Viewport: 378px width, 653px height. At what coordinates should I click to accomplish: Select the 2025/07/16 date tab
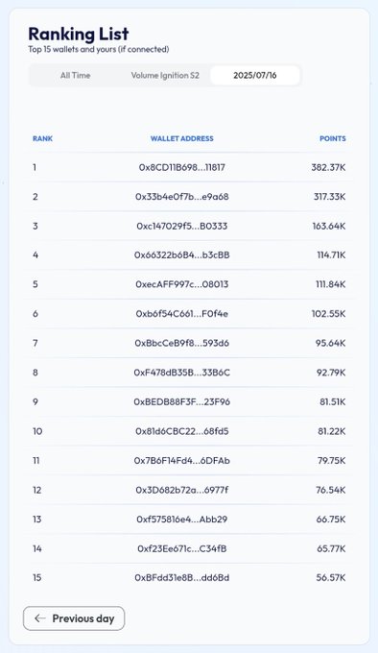click(255, 75)
